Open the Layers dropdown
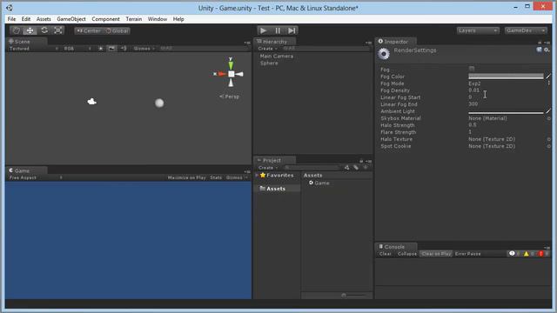This screenshot has width=557, height=313. pyautogui.click(x=478, y=30)
